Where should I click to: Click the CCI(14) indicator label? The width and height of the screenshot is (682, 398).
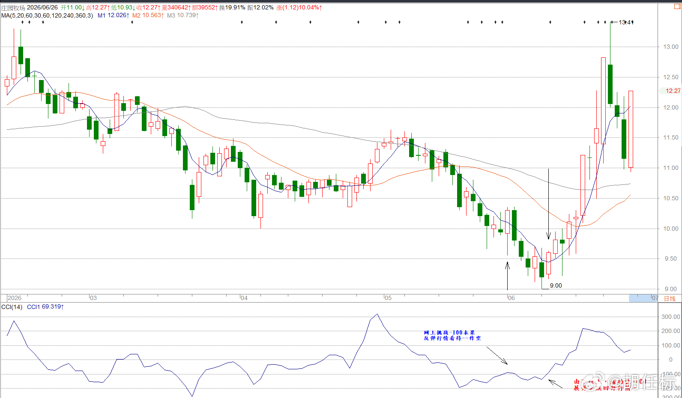(12, 307)
